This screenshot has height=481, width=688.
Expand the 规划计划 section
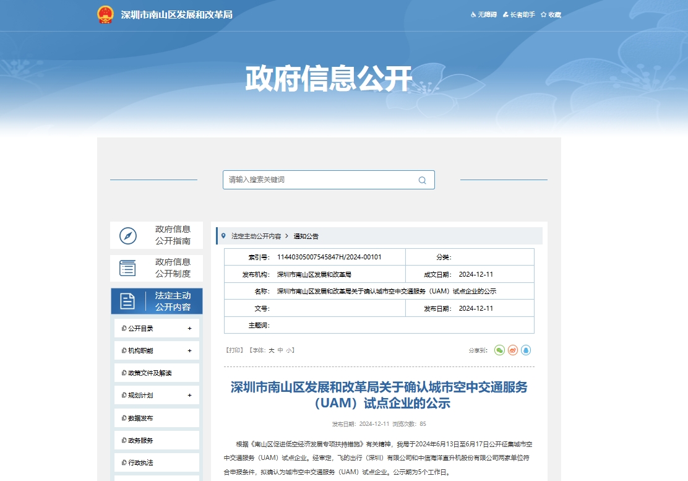coord(156,394)
